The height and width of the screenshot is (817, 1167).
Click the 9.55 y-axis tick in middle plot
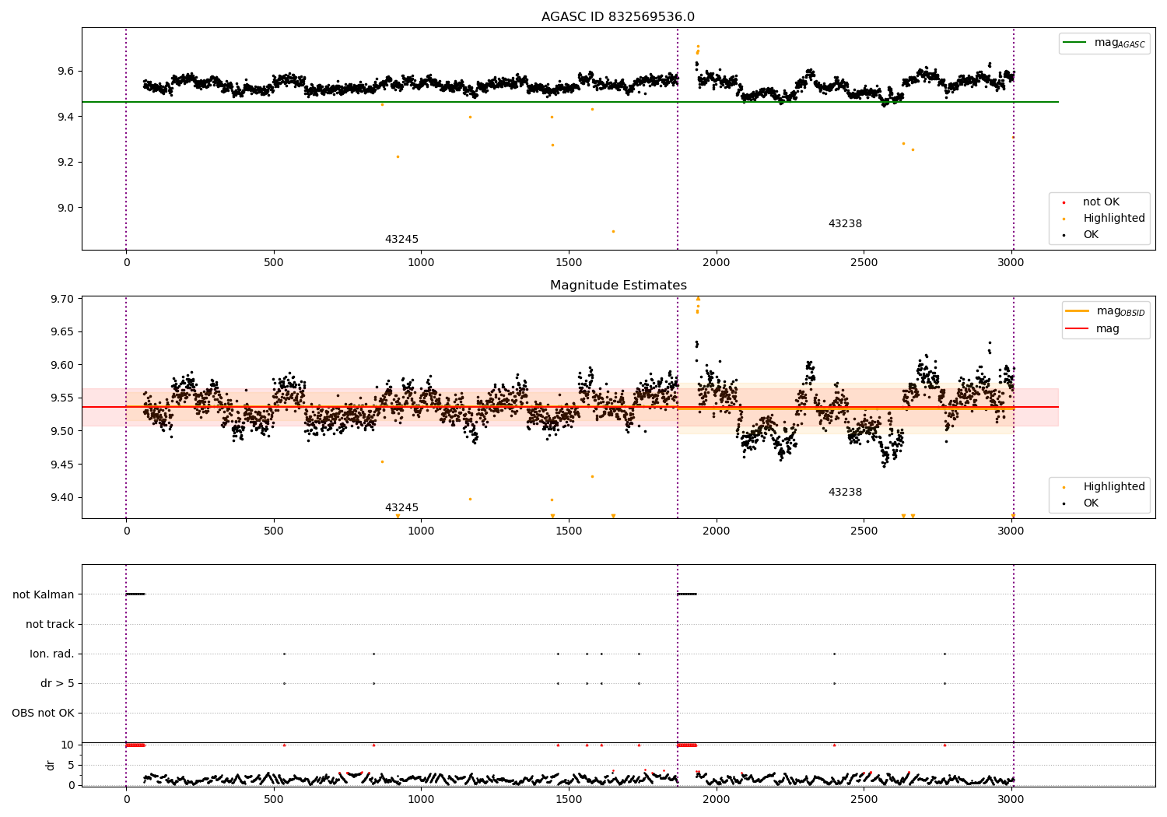[x=61, y=398]
